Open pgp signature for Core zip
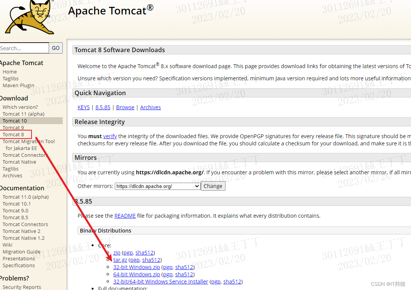Viewport: 411px width, 290px height. [x=128, y=253]
